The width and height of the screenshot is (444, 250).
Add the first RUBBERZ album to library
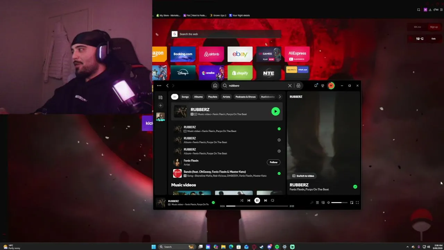click(279, 140)
